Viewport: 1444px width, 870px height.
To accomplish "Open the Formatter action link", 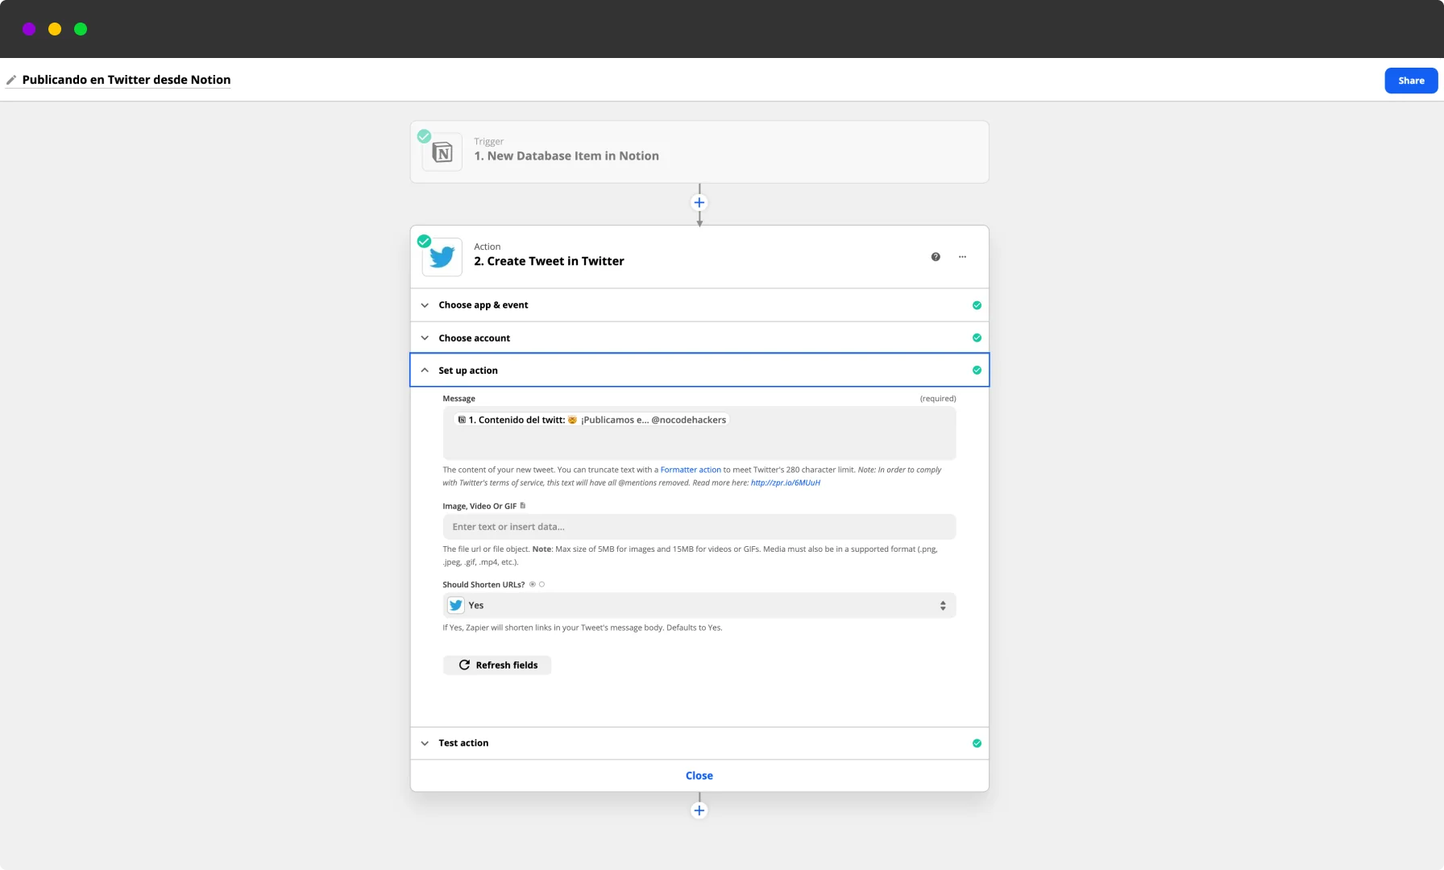I will click(691, 470).
